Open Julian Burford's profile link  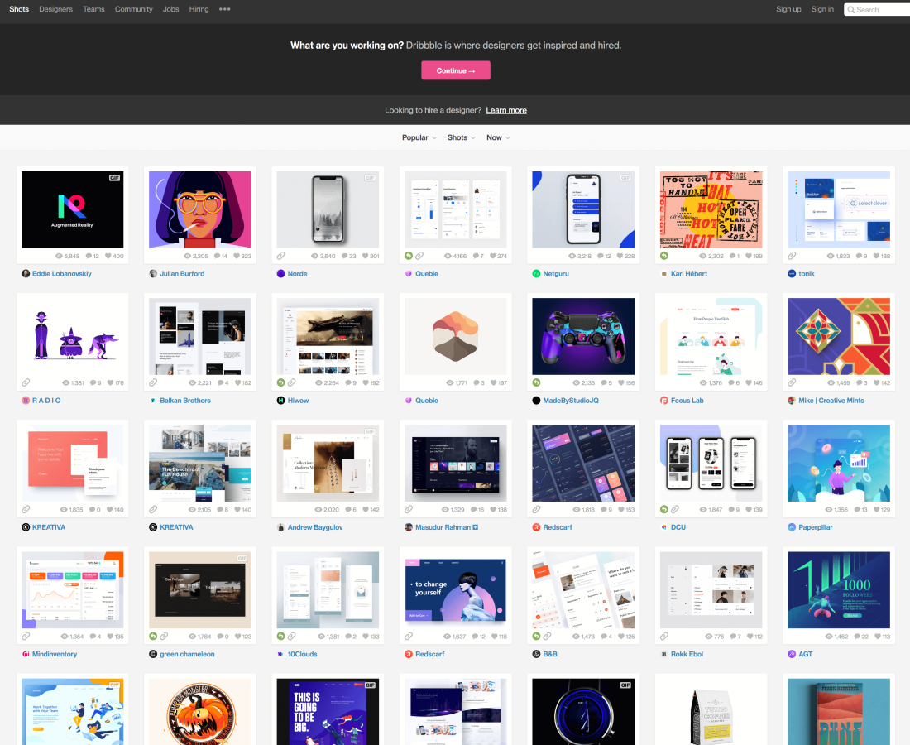pos(182,273)
